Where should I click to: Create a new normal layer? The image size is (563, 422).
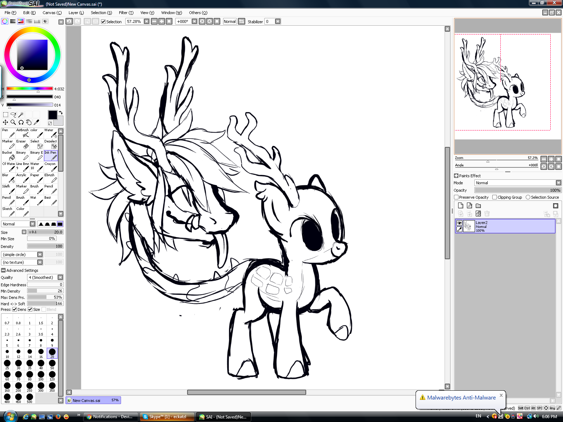461,206
